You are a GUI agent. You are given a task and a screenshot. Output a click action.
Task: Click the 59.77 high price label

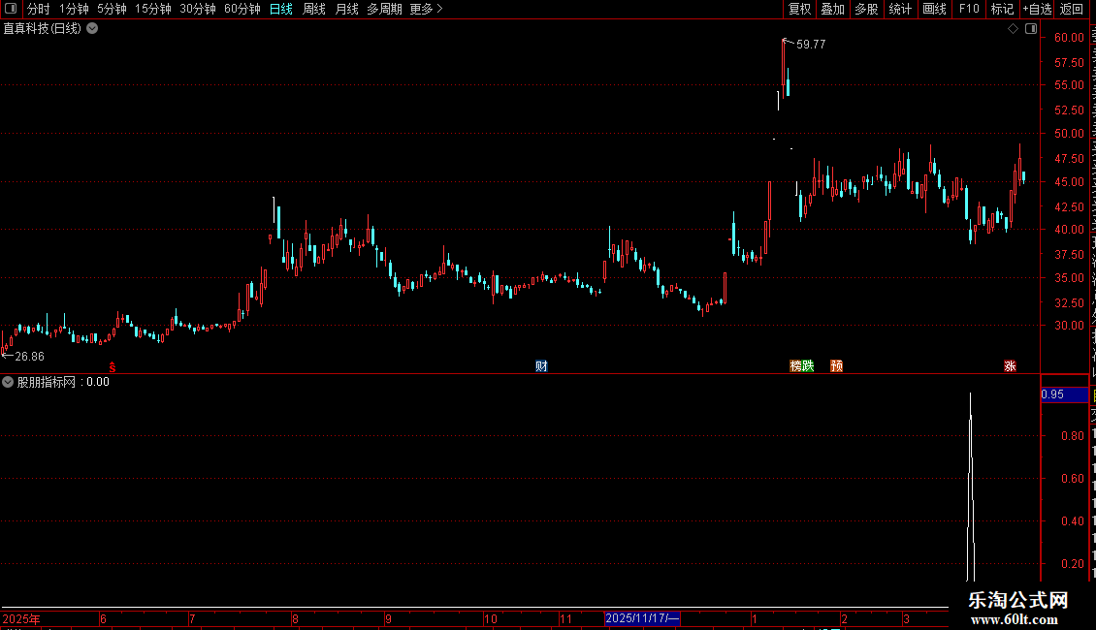[811, 44]
